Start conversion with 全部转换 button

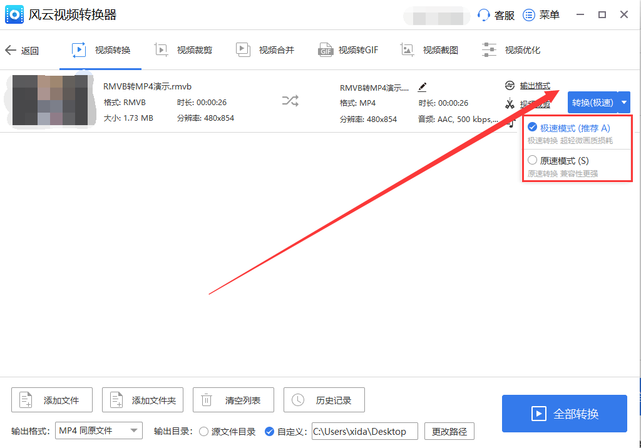coord(564,414)
